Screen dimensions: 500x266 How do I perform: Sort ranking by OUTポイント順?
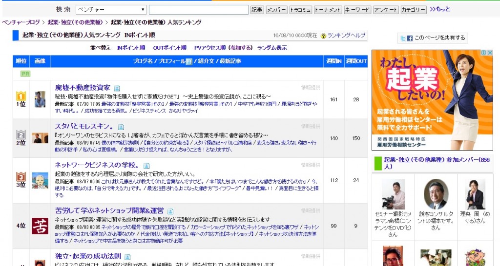click(x=169, y=48)
